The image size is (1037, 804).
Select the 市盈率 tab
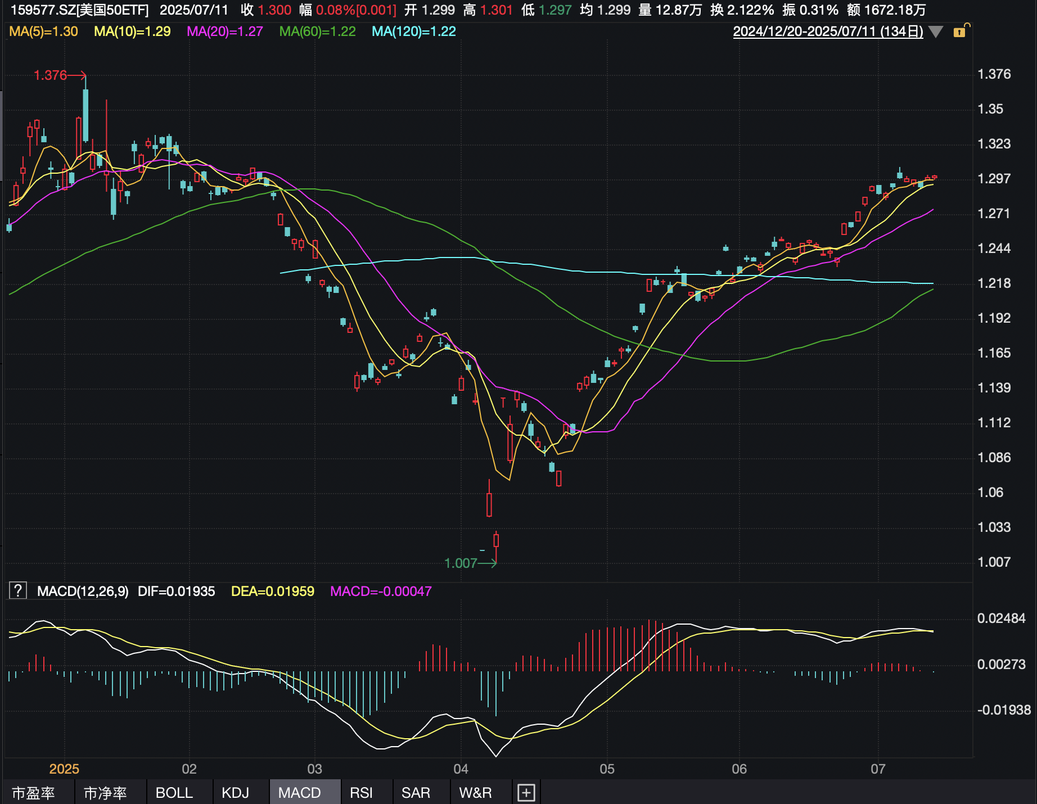coord(33,793)
